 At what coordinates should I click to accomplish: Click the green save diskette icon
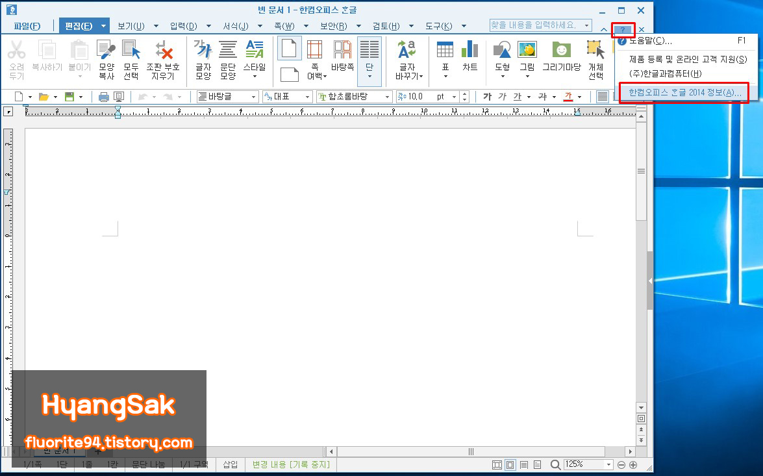[x=69, y=97]
